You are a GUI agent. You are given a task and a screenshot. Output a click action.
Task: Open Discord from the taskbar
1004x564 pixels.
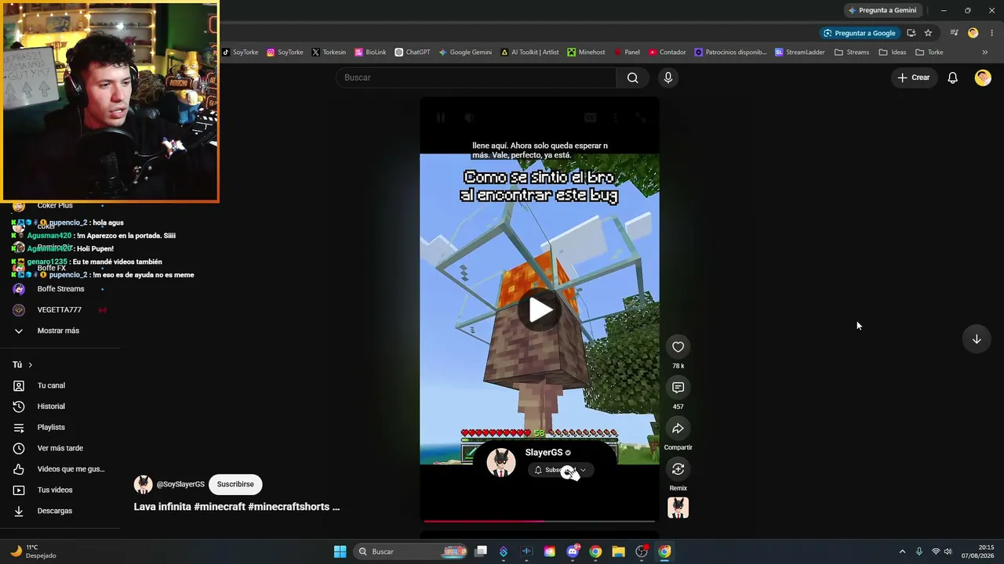point(573,551)
